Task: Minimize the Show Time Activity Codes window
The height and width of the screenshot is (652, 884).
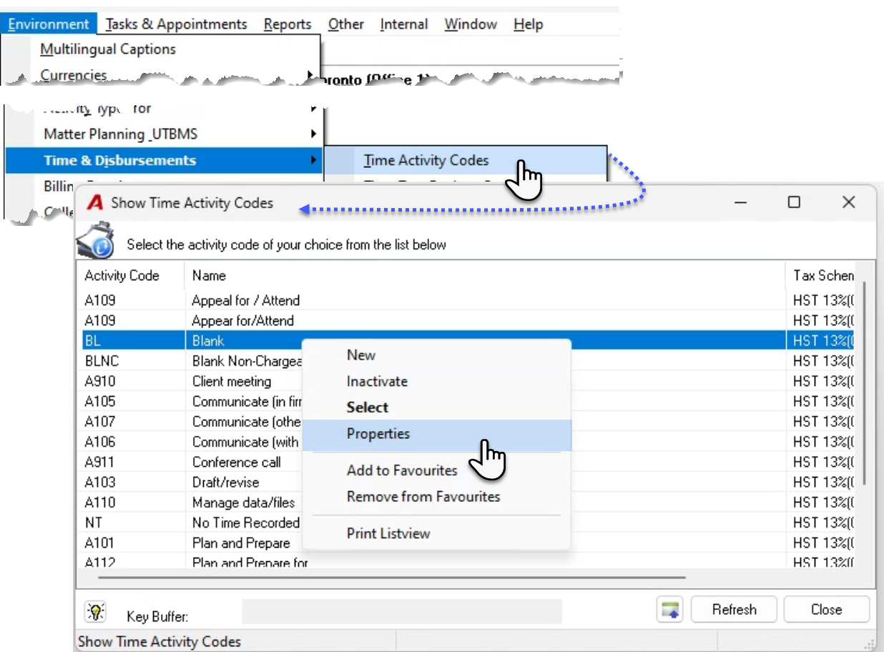Action: (x=741, y=202)
